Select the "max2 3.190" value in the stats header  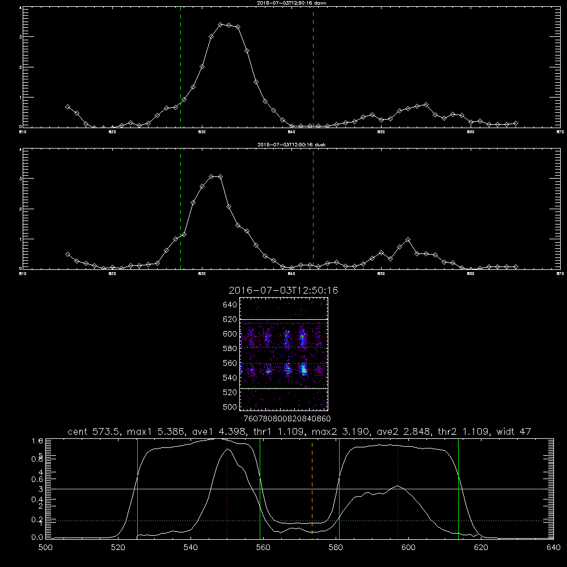tap(340, 431)
